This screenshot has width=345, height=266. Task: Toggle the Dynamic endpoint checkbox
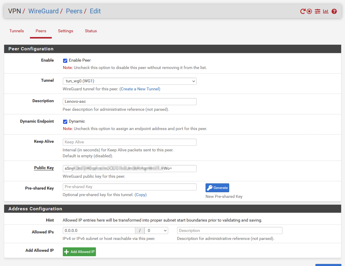click(x=65, y=122)
